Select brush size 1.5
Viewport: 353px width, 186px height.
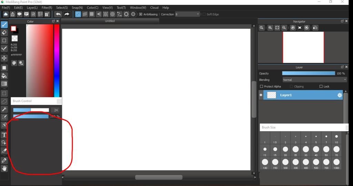(275, 138)
